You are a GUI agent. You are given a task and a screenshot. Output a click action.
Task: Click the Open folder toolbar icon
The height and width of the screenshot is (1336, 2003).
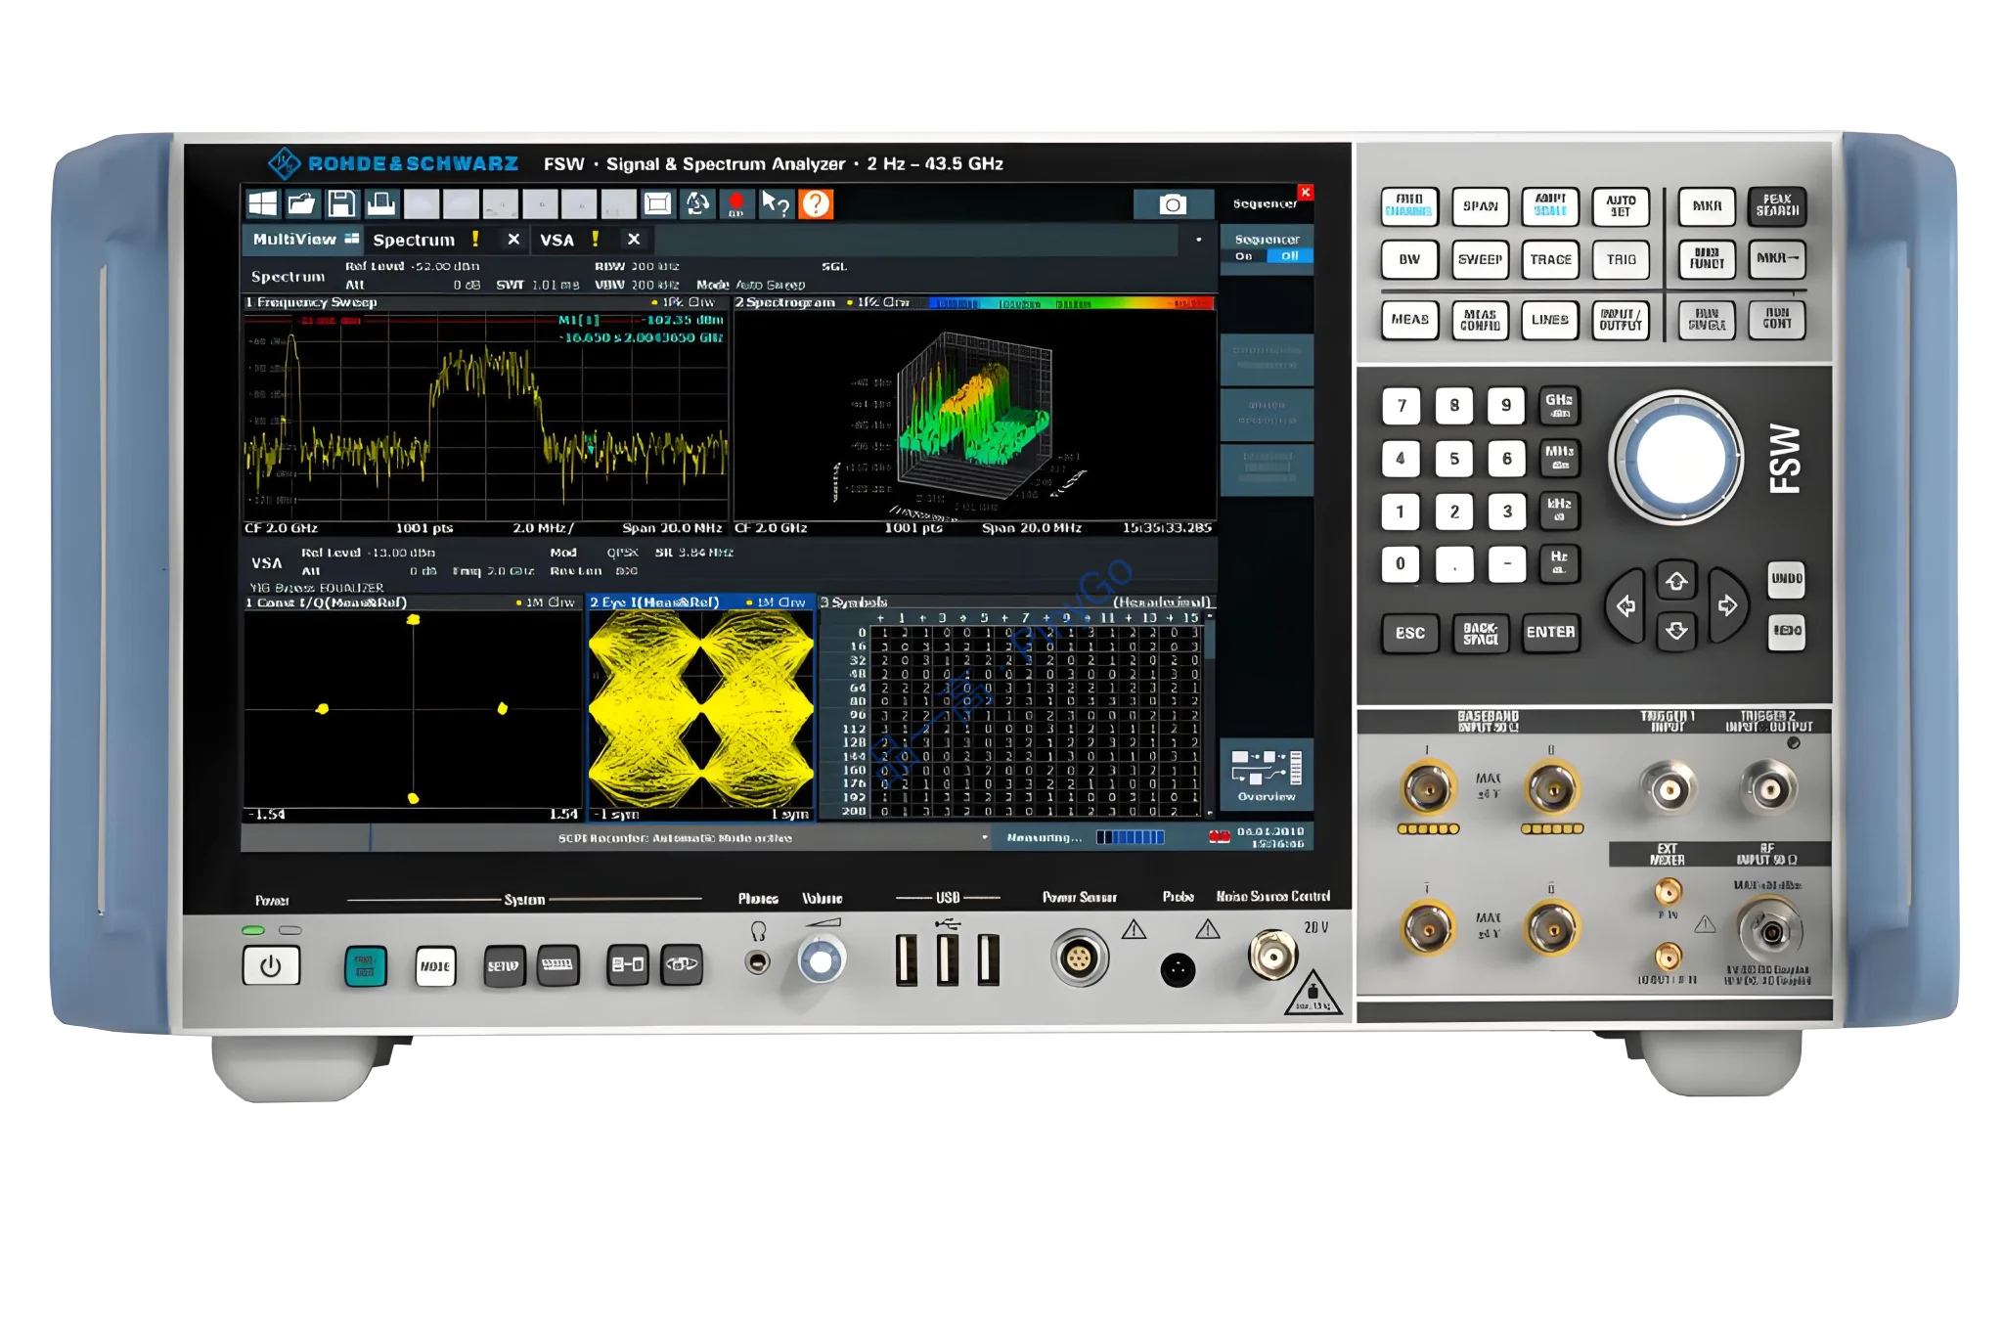tap(302, 203)
